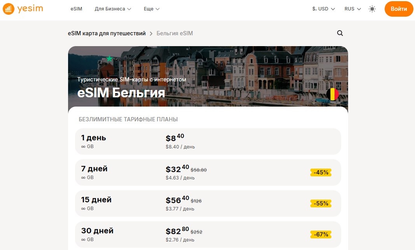Click the -55% discount badge

(321, 203)
